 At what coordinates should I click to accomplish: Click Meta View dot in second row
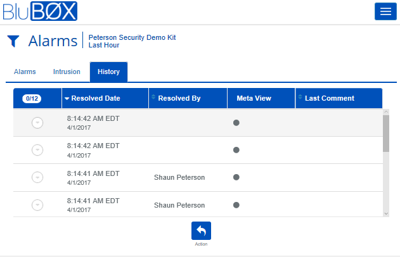click(236, 150)
